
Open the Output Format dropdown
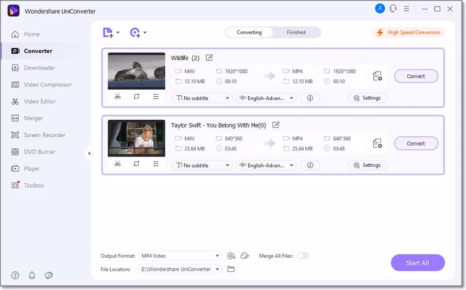pos(180,256)
